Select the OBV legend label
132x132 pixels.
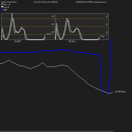(x=5, y=10)
